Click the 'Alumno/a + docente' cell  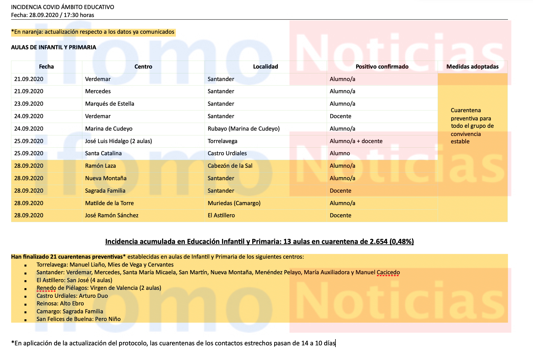(x=356, y=141)
